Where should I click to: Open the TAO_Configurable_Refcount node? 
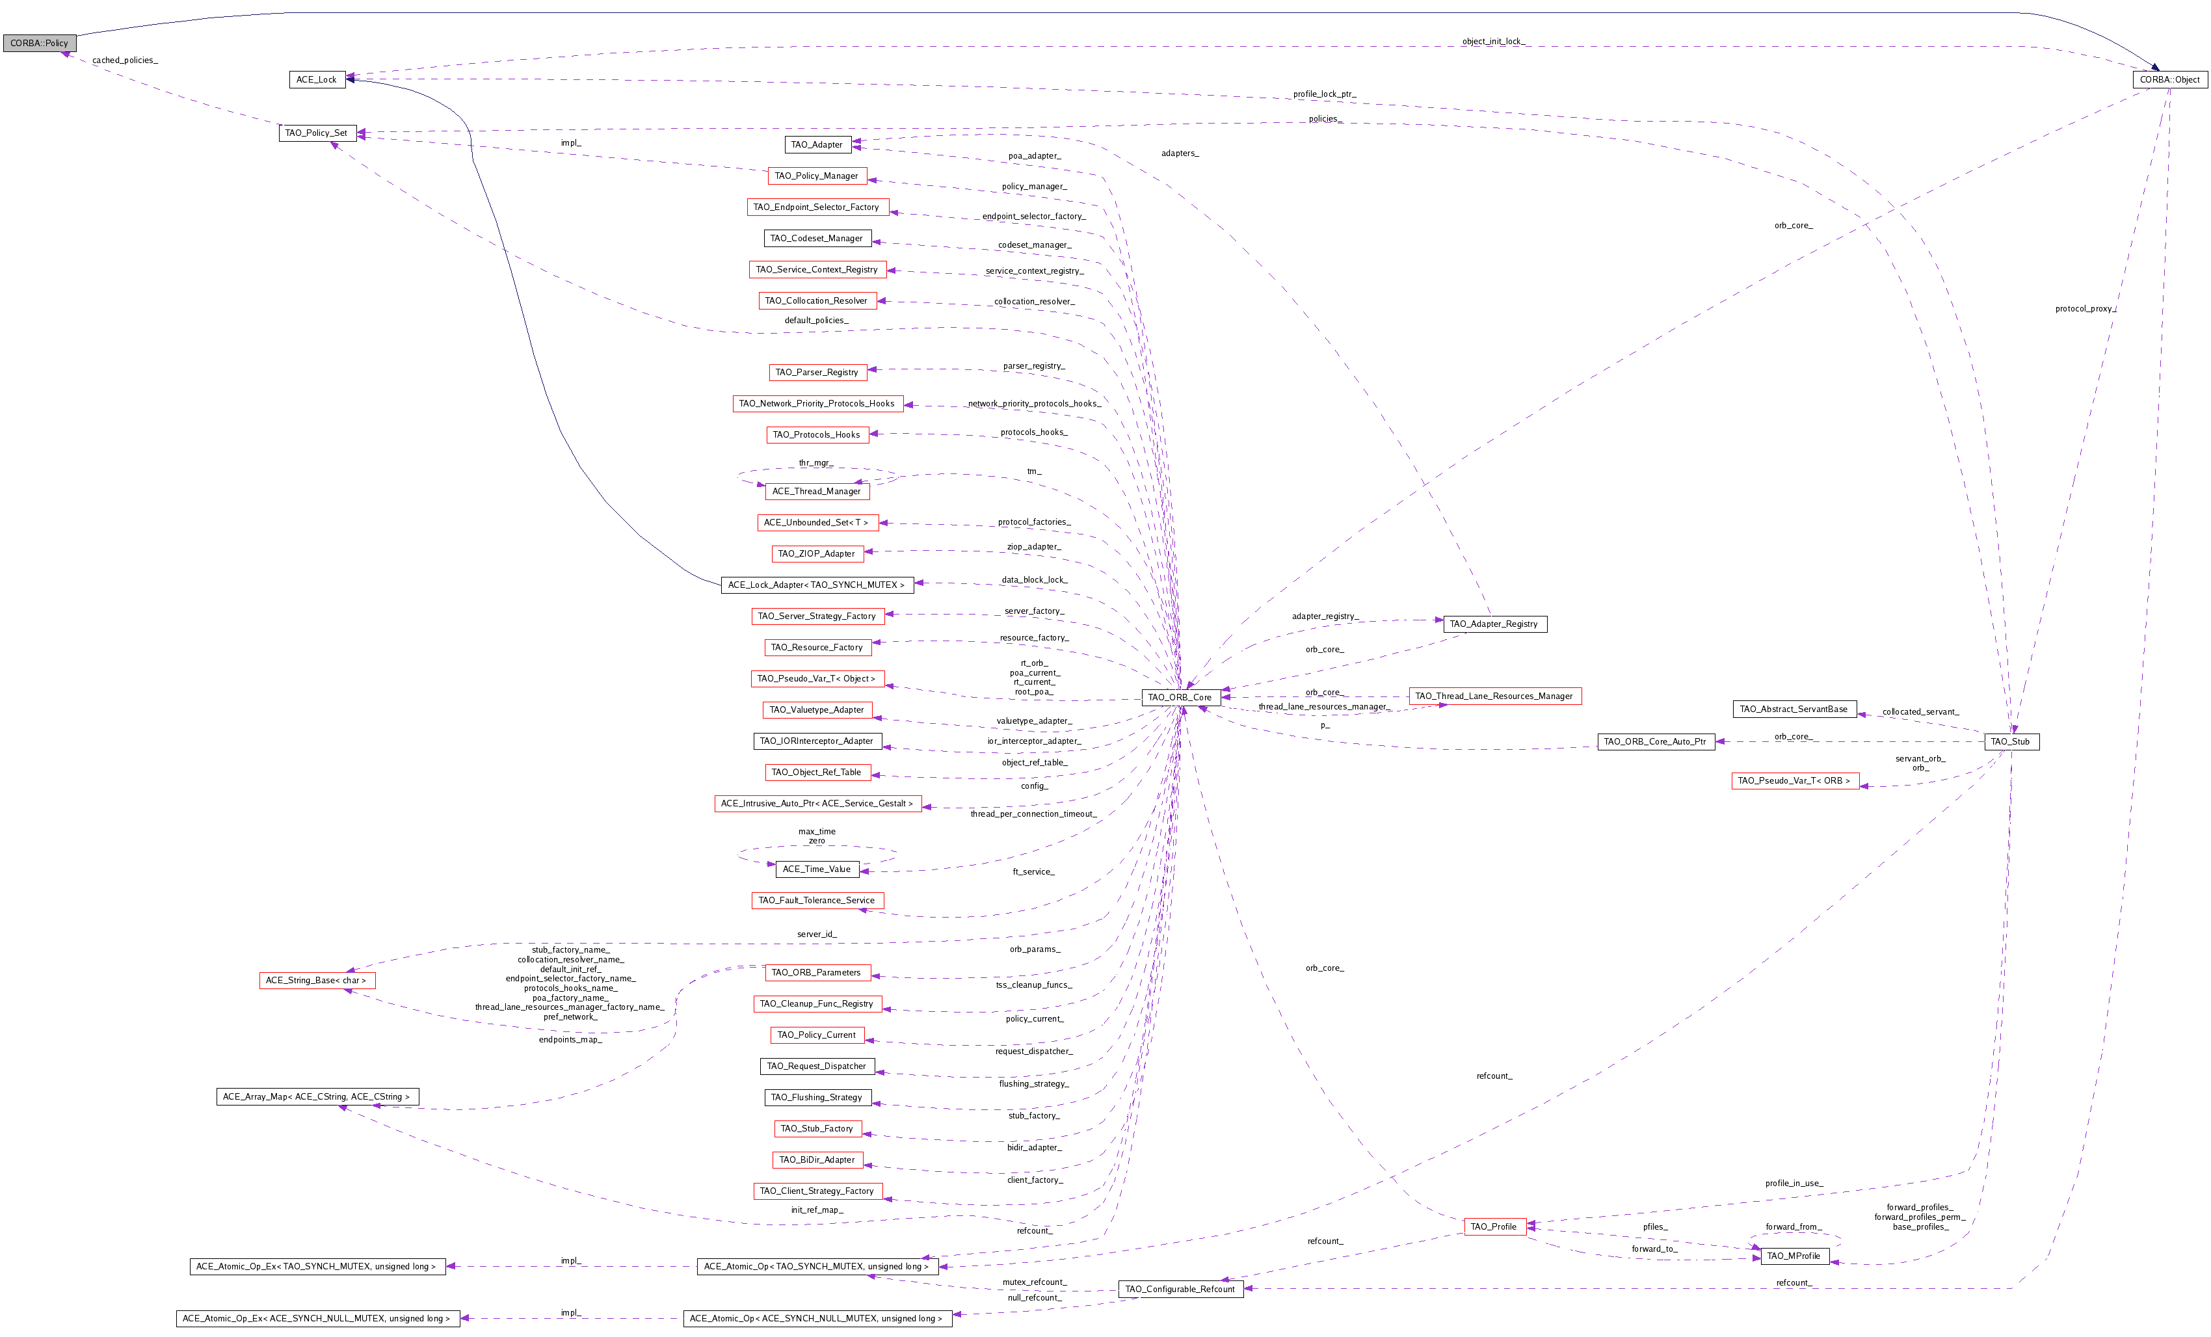(1180, 1290)
